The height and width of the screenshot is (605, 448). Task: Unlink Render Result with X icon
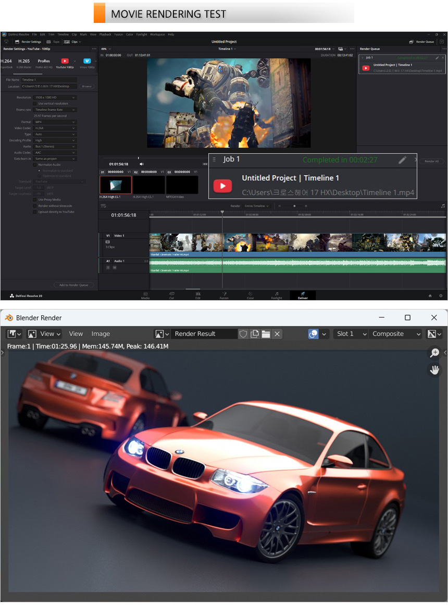[277, 334]
